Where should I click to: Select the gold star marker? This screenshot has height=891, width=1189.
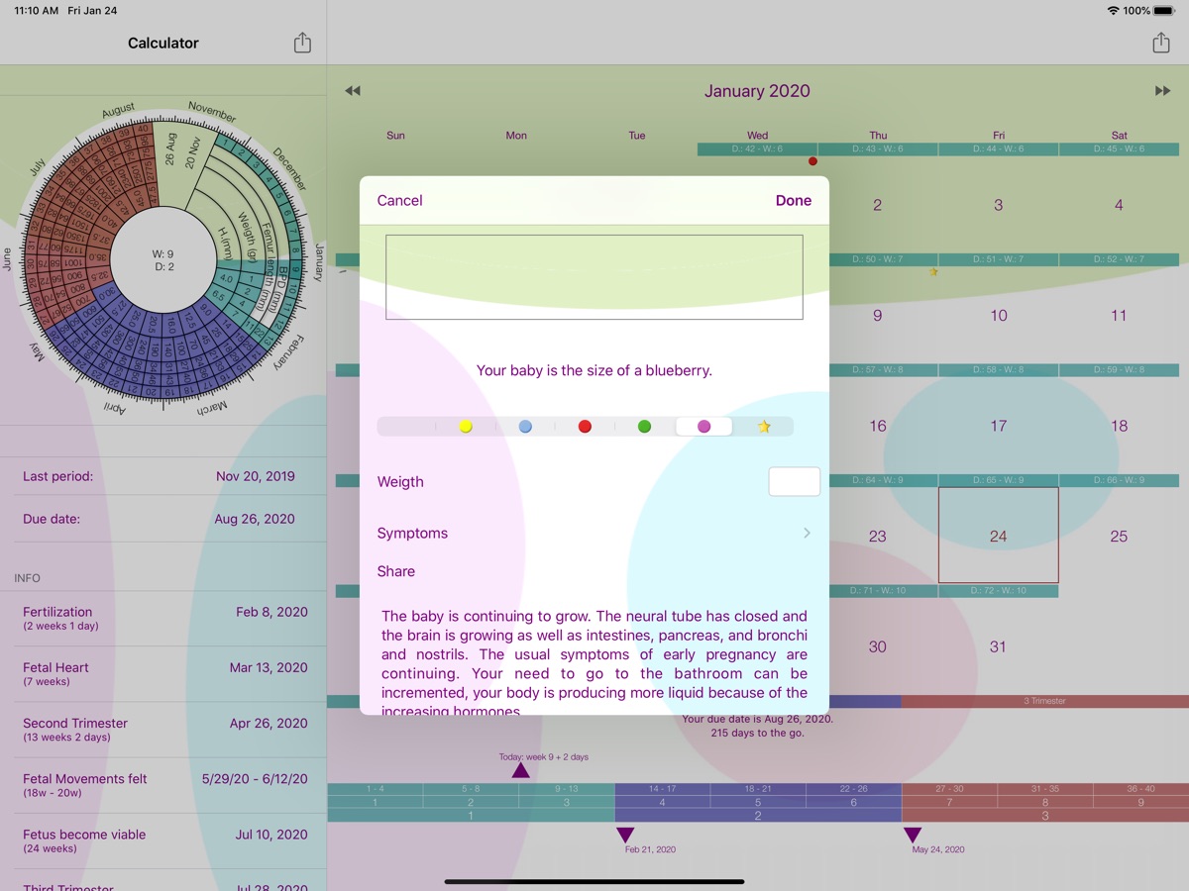coord(764,427)
